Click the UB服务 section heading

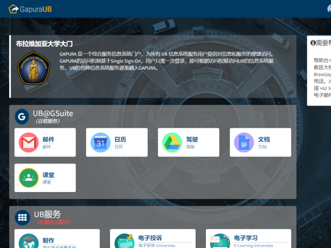tap(48, 214)
